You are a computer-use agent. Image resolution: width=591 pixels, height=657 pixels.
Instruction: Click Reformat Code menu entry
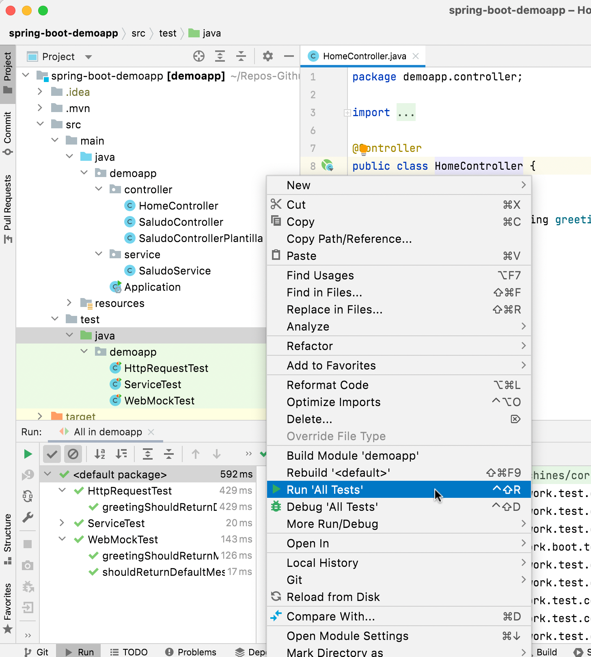[399, 385]
